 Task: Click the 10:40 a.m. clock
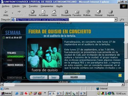tap(121, 94)
